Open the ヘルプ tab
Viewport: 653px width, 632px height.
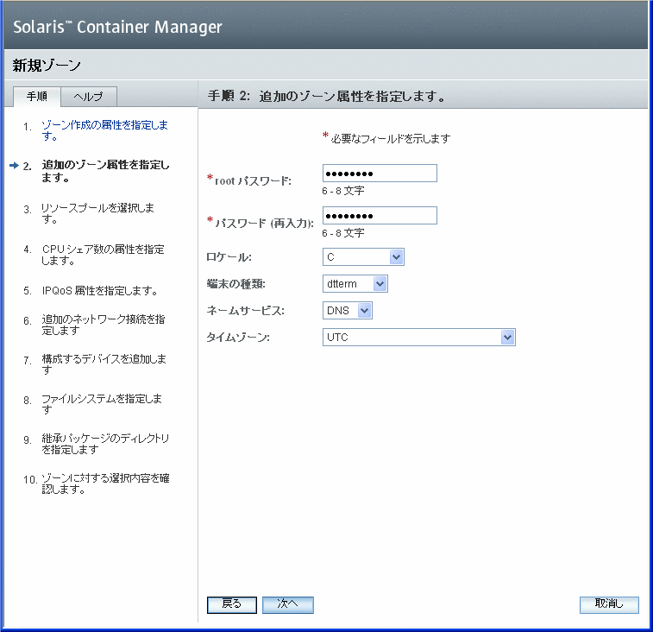[89, 97]
